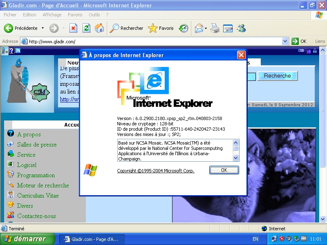327x245 pixels.
Task: Open the Programmation sidebar link
Action: coord(36,175)
